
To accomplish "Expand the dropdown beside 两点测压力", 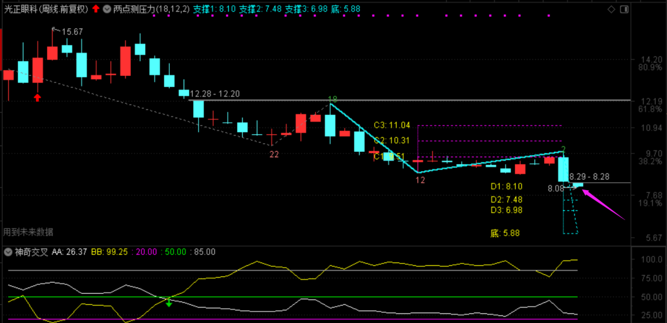I will [x=107, y=9].
